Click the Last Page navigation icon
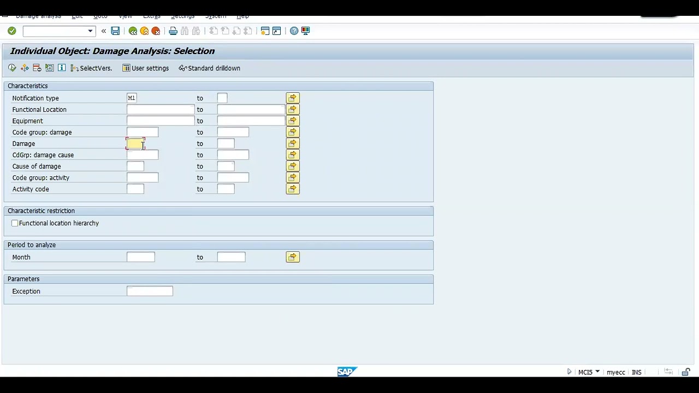 pyautogui.click(x=247, y=31)
